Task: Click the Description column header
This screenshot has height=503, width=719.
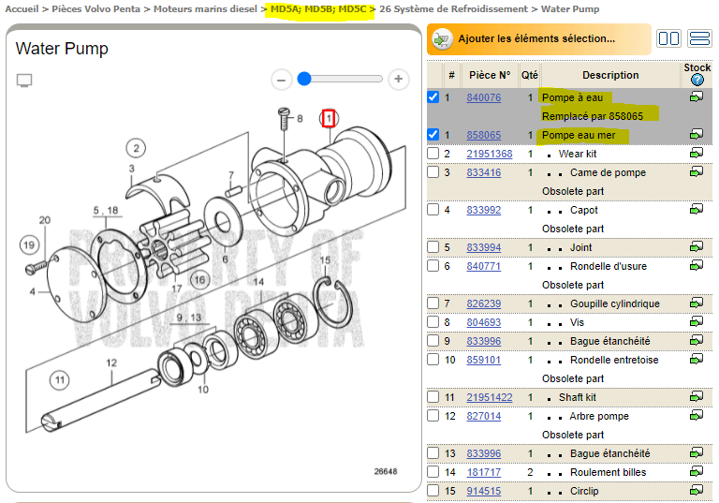Action: pyautogui.click(x=609, y=75)
